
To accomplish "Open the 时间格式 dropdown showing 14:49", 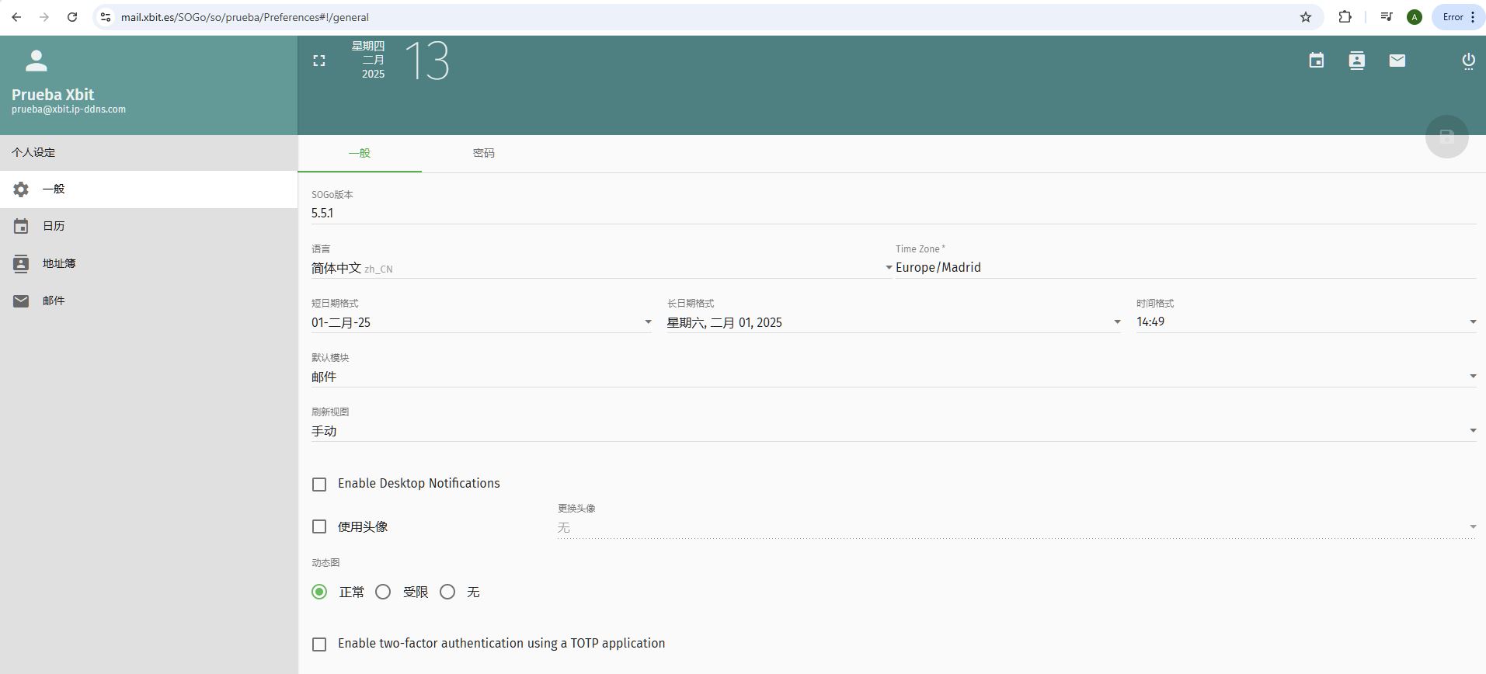I will pyautogui.click(x=1306, y=322).
